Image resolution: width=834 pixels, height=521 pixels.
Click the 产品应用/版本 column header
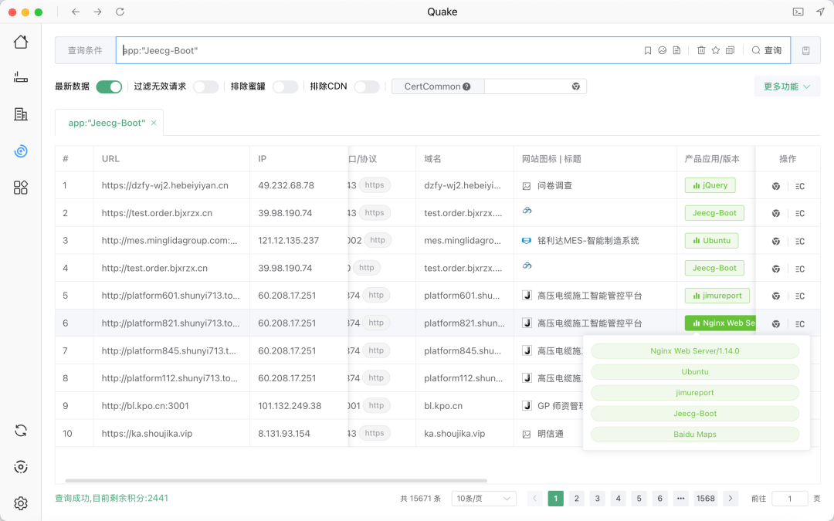pos(712,158)
